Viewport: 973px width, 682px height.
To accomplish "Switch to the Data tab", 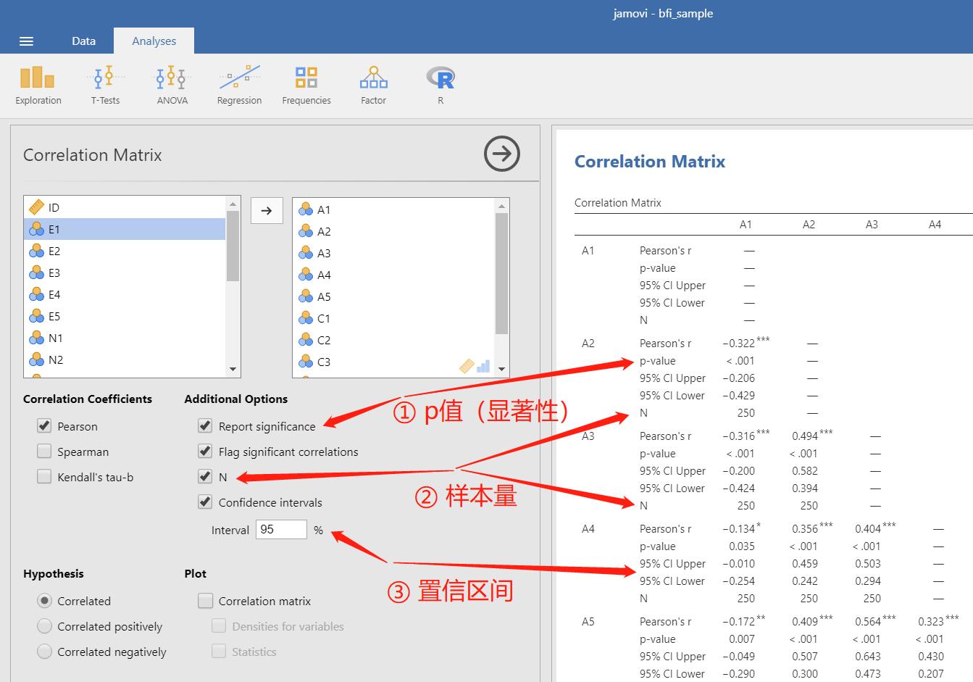I will pyautogui.click(x=83, y=41).
